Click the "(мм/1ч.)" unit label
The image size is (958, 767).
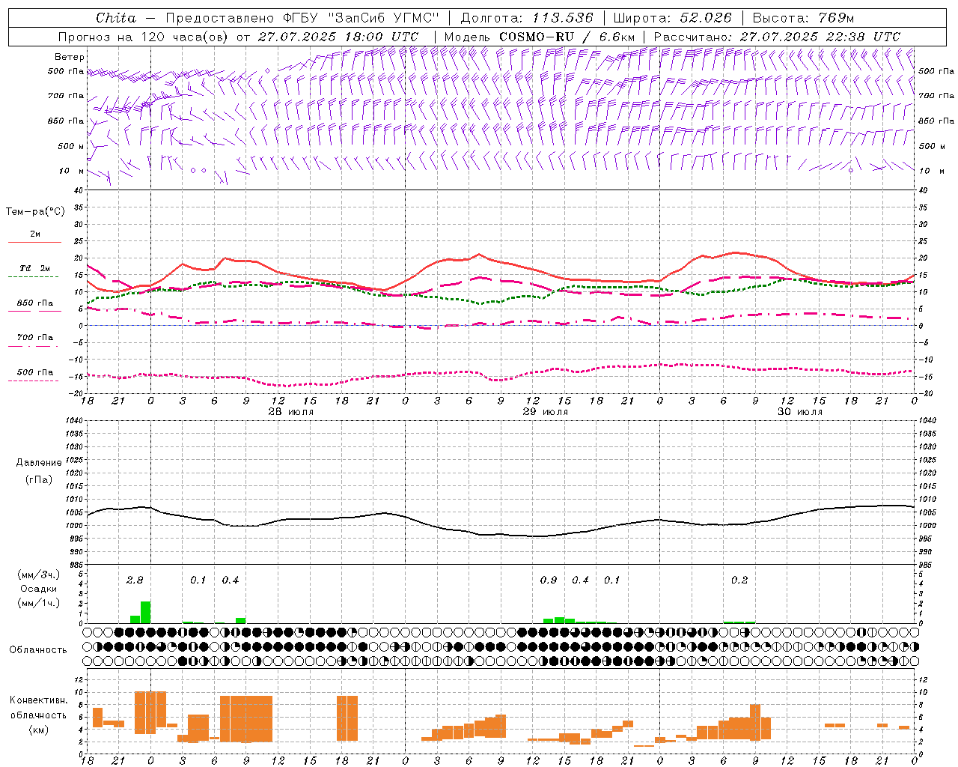coord(38,603)
